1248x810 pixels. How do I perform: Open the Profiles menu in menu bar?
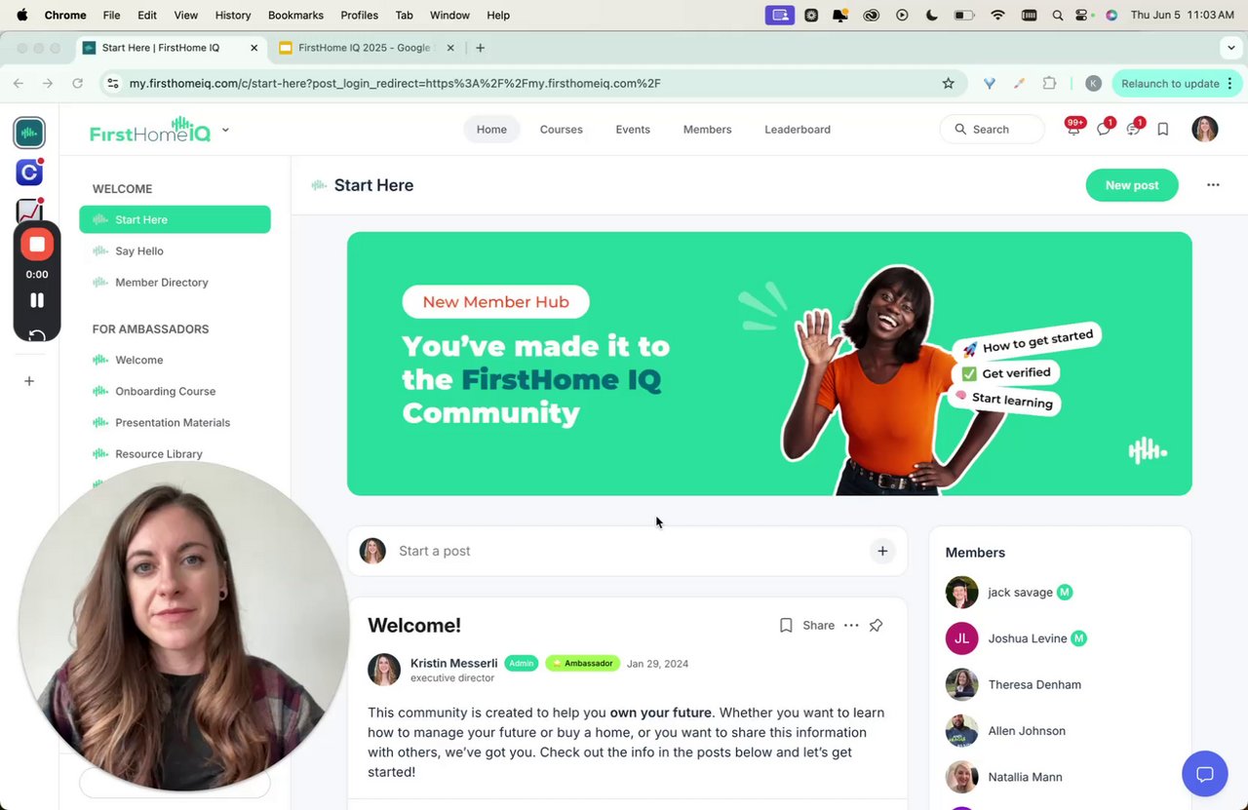pos(359,15)
